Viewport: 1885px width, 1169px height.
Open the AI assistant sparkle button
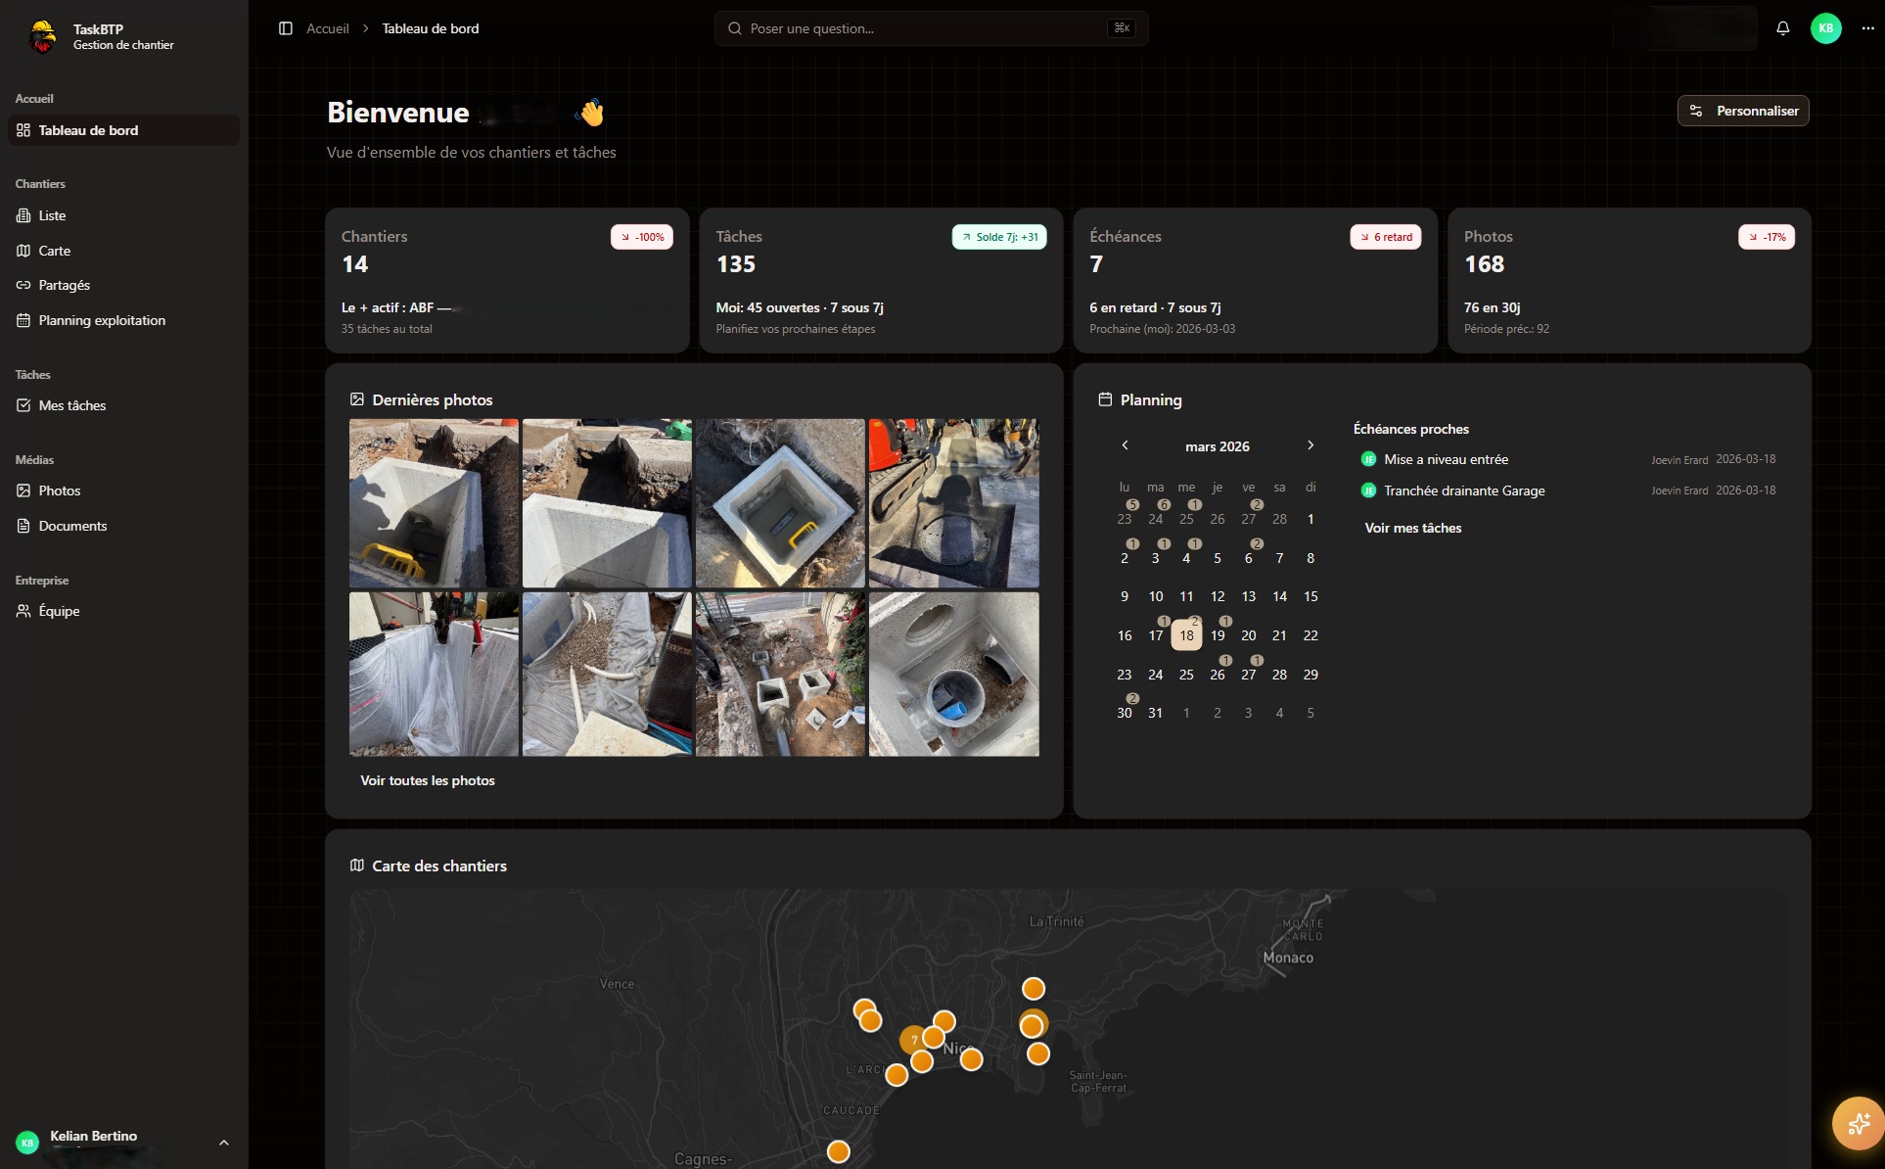coord(1858,1123)
